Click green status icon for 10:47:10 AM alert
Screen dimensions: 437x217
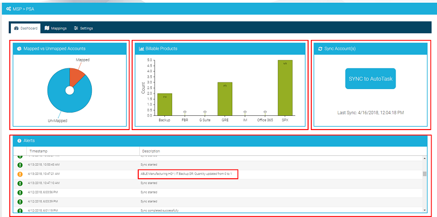pos(20,183)
